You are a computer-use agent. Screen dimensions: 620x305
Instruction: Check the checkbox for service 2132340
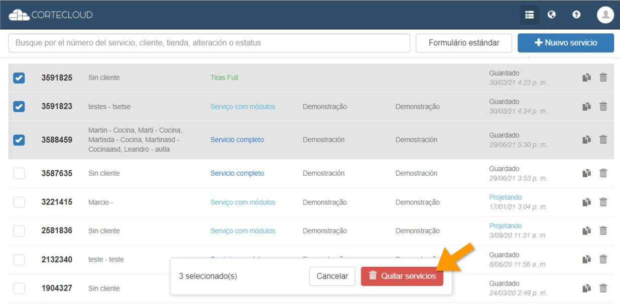click(x=19, y=259)
